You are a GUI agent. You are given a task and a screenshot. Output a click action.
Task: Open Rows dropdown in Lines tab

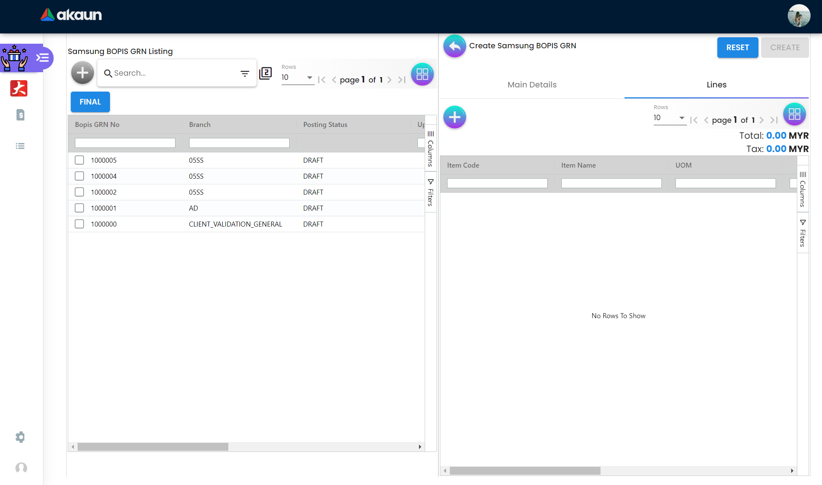[x=669, y=118]
